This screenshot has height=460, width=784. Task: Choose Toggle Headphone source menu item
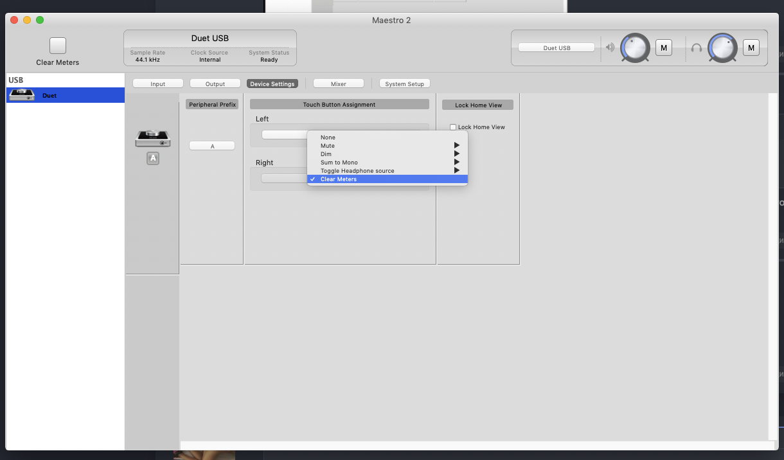coord(388,171)
